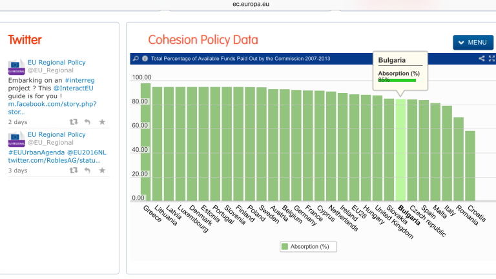This screenshot has height=279, width=496.
Task: Star the #EUUrbanAgenda tweet
Action: [x=102, y=170]
